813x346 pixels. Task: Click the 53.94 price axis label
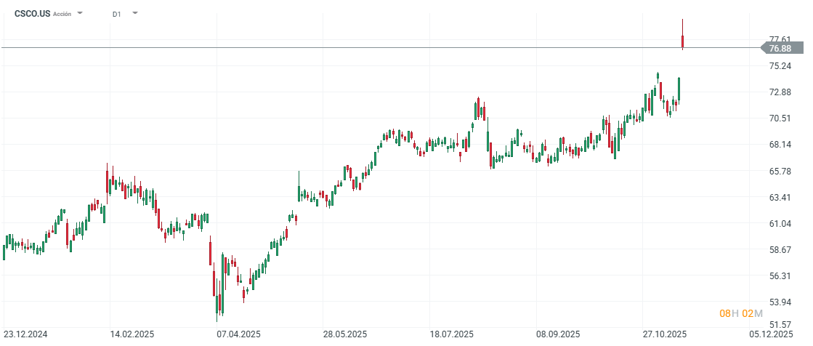coord(780,302)
